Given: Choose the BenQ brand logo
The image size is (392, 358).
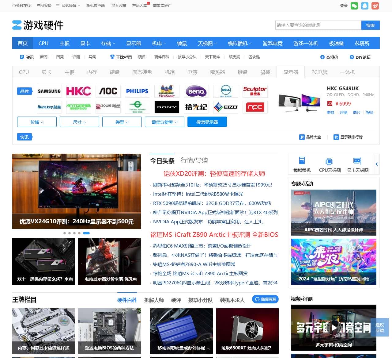Looking at the screenshot, I should pyautogui.click(x=196, y=91).
